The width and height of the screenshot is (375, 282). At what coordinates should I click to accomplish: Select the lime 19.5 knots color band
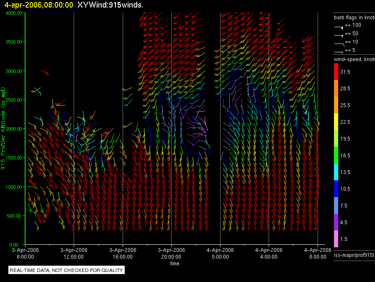click(x=336, y=138)
